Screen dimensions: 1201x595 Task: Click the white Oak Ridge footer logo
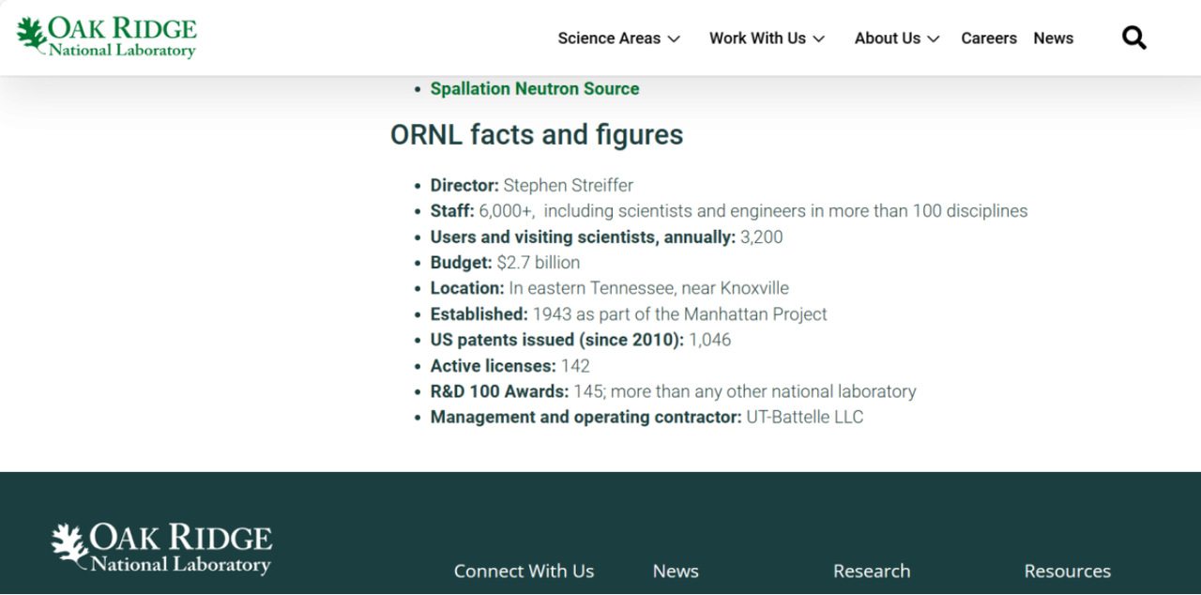[x=161, y=550]
